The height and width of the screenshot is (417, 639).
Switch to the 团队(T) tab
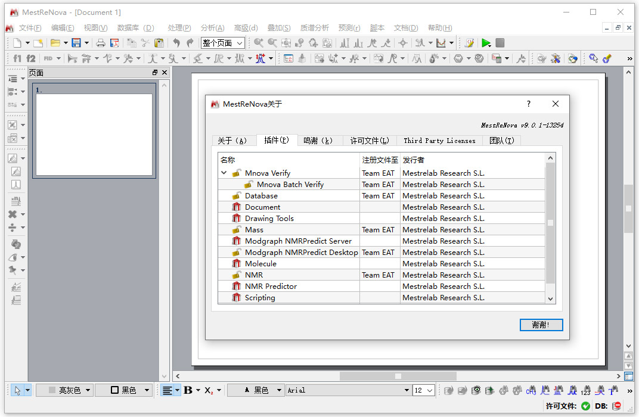point(502,141)
